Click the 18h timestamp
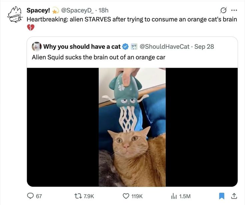This screenshot has width=245, height=205. (x=101, y=10)
